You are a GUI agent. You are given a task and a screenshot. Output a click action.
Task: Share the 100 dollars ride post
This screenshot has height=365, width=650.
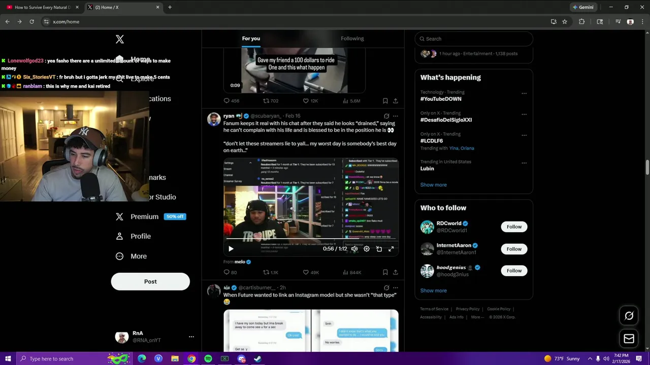[x=396, y=101]
